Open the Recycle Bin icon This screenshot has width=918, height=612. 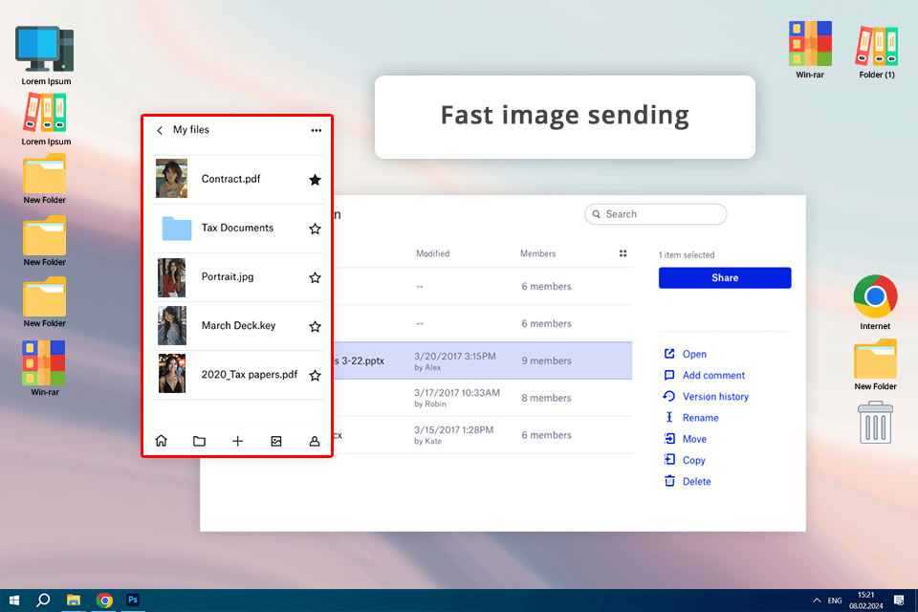coord(875,423)
